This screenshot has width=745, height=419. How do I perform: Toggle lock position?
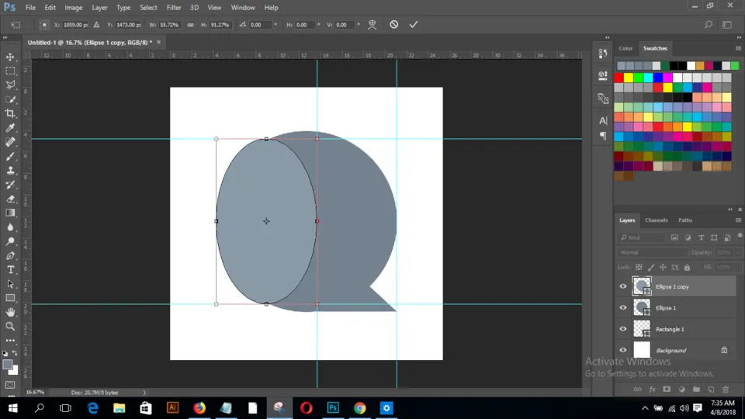coord(663,268)
